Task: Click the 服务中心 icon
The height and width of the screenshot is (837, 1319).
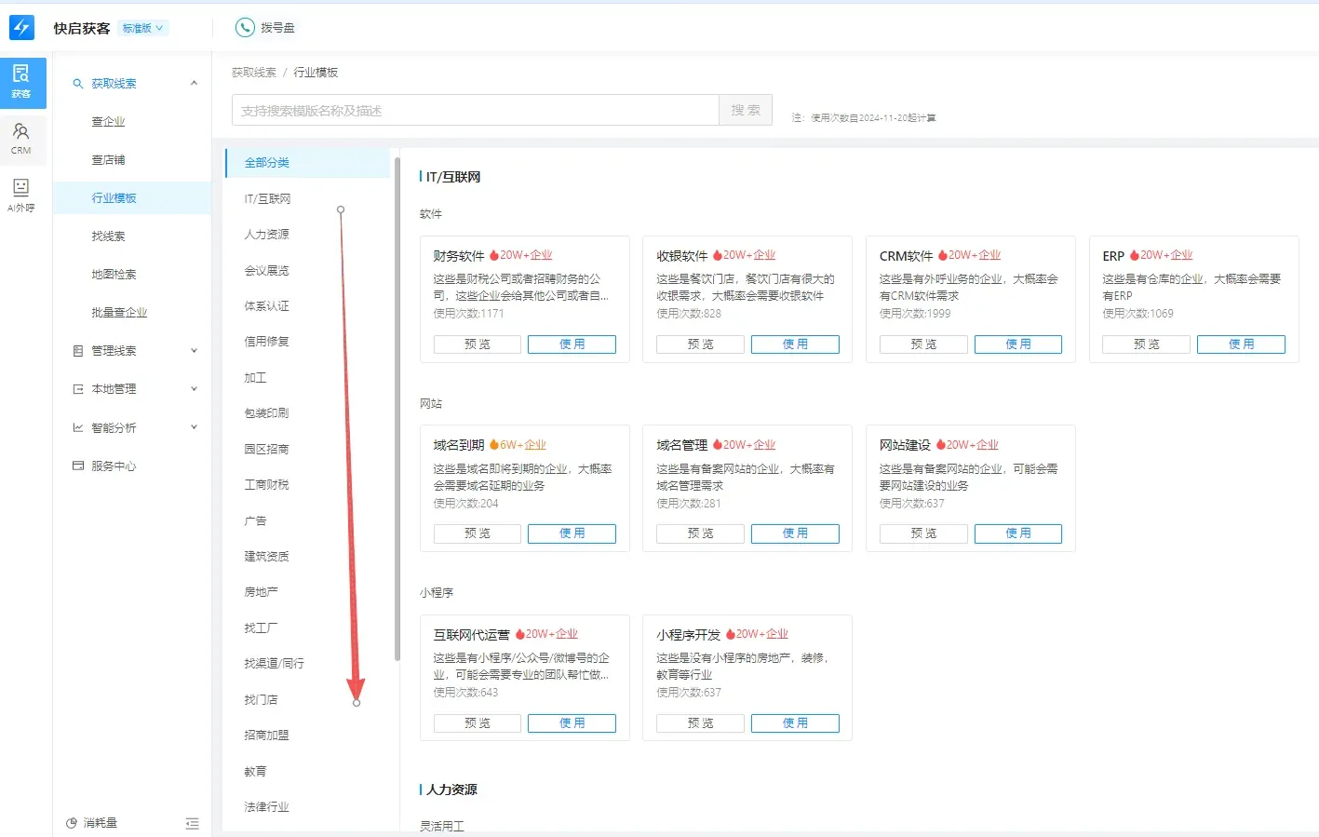Action: tap(78, 466)
